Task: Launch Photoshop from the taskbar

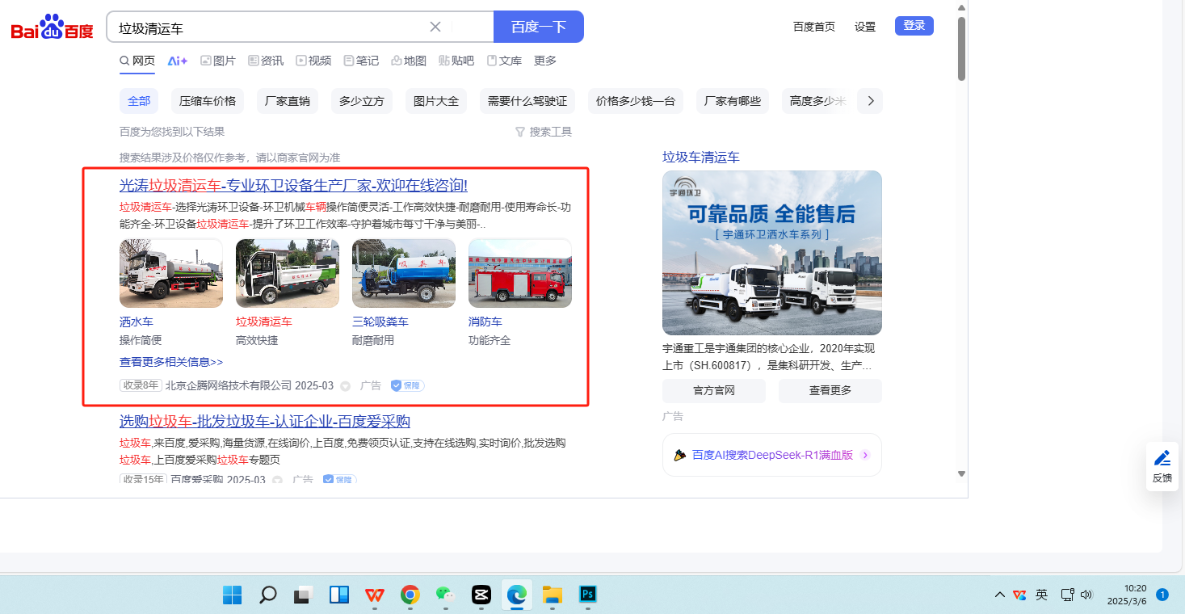Action: click(588, 595)
